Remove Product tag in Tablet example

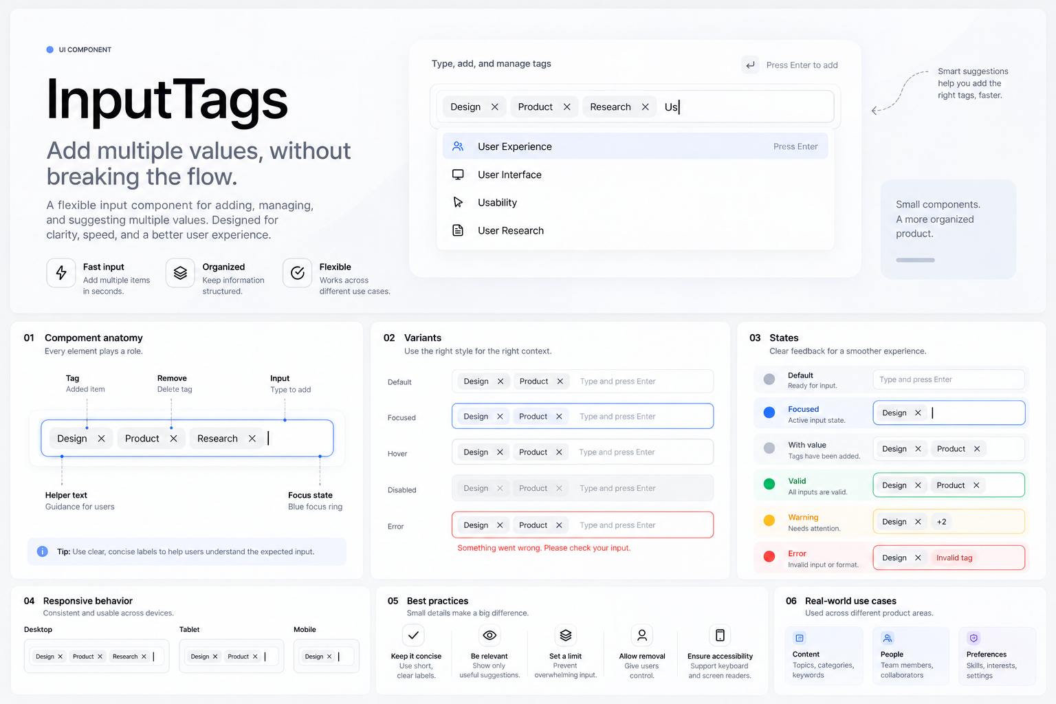pos(255,657)
